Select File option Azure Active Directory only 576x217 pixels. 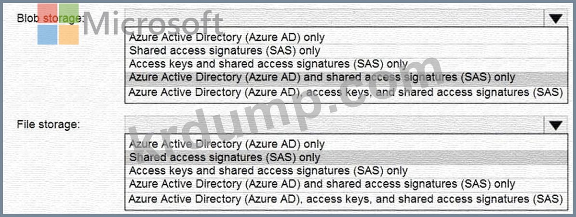click(227, 144)
